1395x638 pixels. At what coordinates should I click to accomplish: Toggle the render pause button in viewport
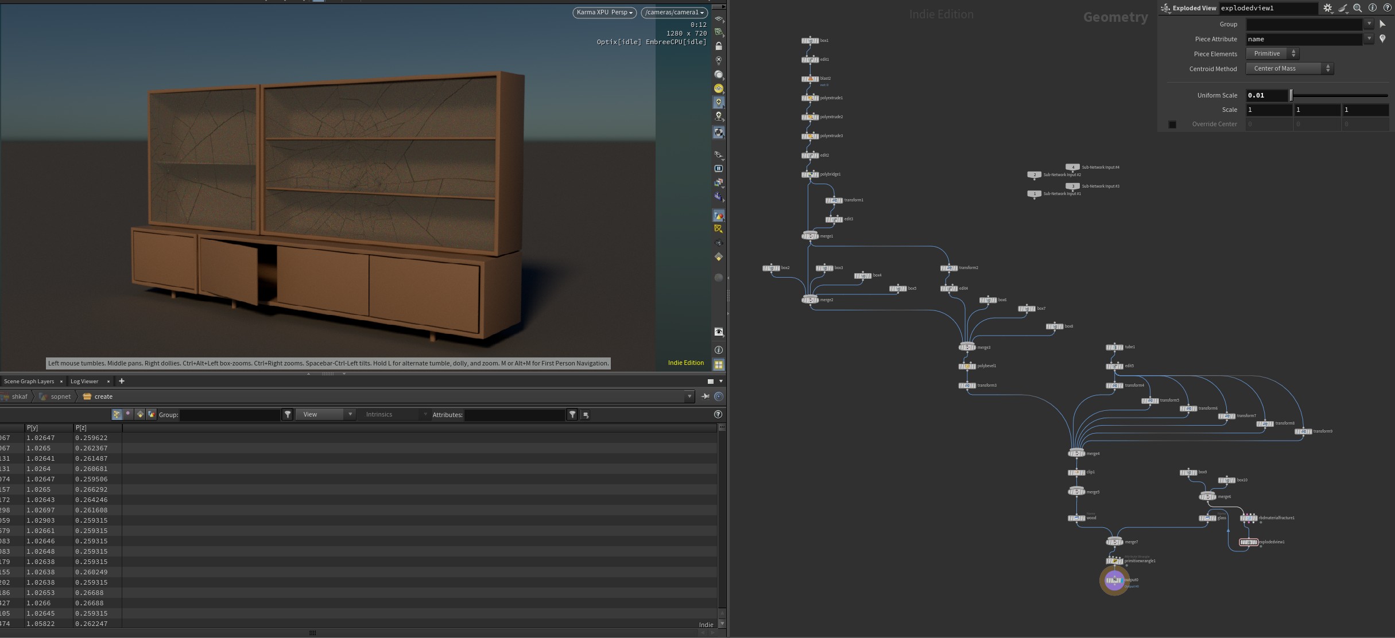(719, 169)
